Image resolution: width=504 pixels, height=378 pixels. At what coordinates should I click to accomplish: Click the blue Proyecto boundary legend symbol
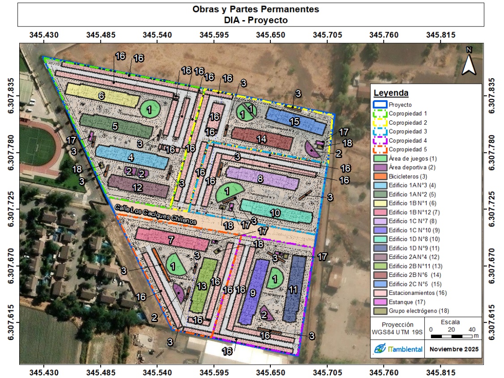pos(380,104)
